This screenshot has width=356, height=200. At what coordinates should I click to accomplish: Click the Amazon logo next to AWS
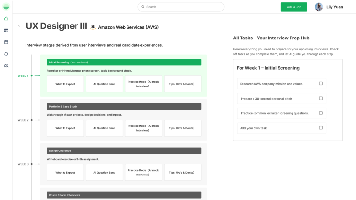pyautogui.click(x=93, y=27)
